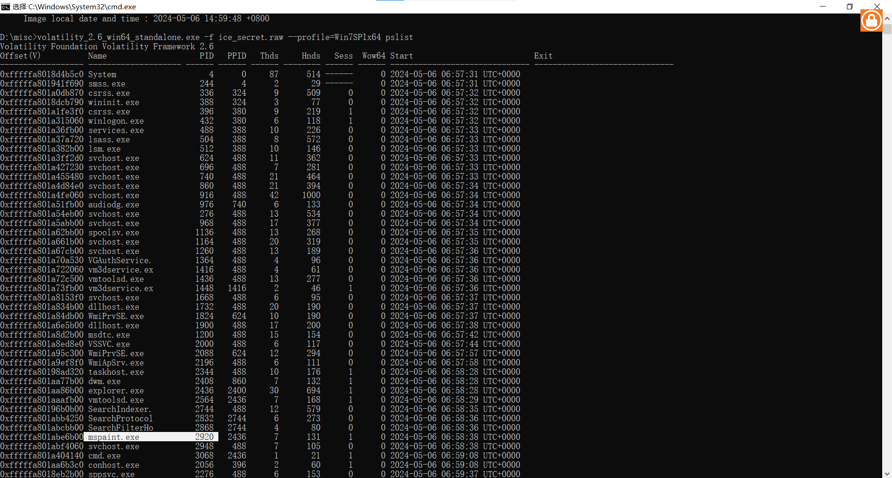
Task: Click the VGAuthService. process name
Action: click(x=119, y=260)
